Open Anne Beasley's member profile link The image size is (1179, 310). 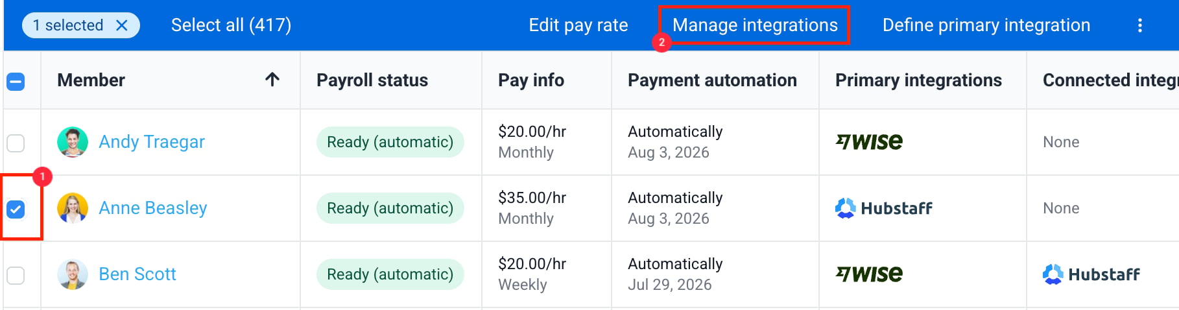point(153,208)
